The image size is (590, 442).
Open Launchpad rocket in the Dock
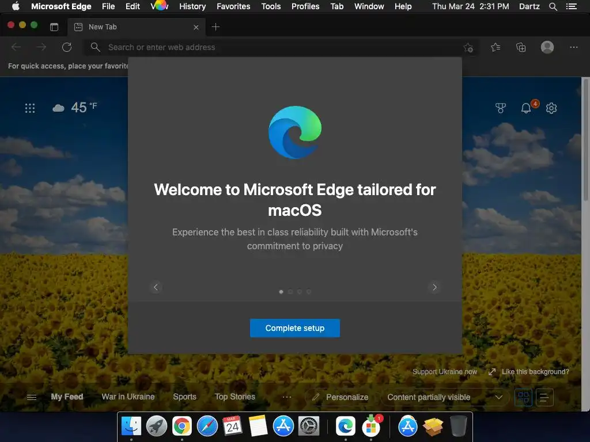[157, 426]
